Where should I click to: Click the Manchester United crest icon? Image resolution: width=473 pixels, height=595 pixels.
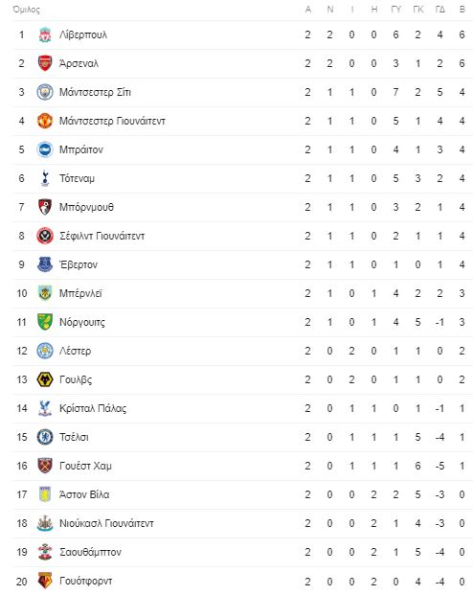tap(45, 121)
